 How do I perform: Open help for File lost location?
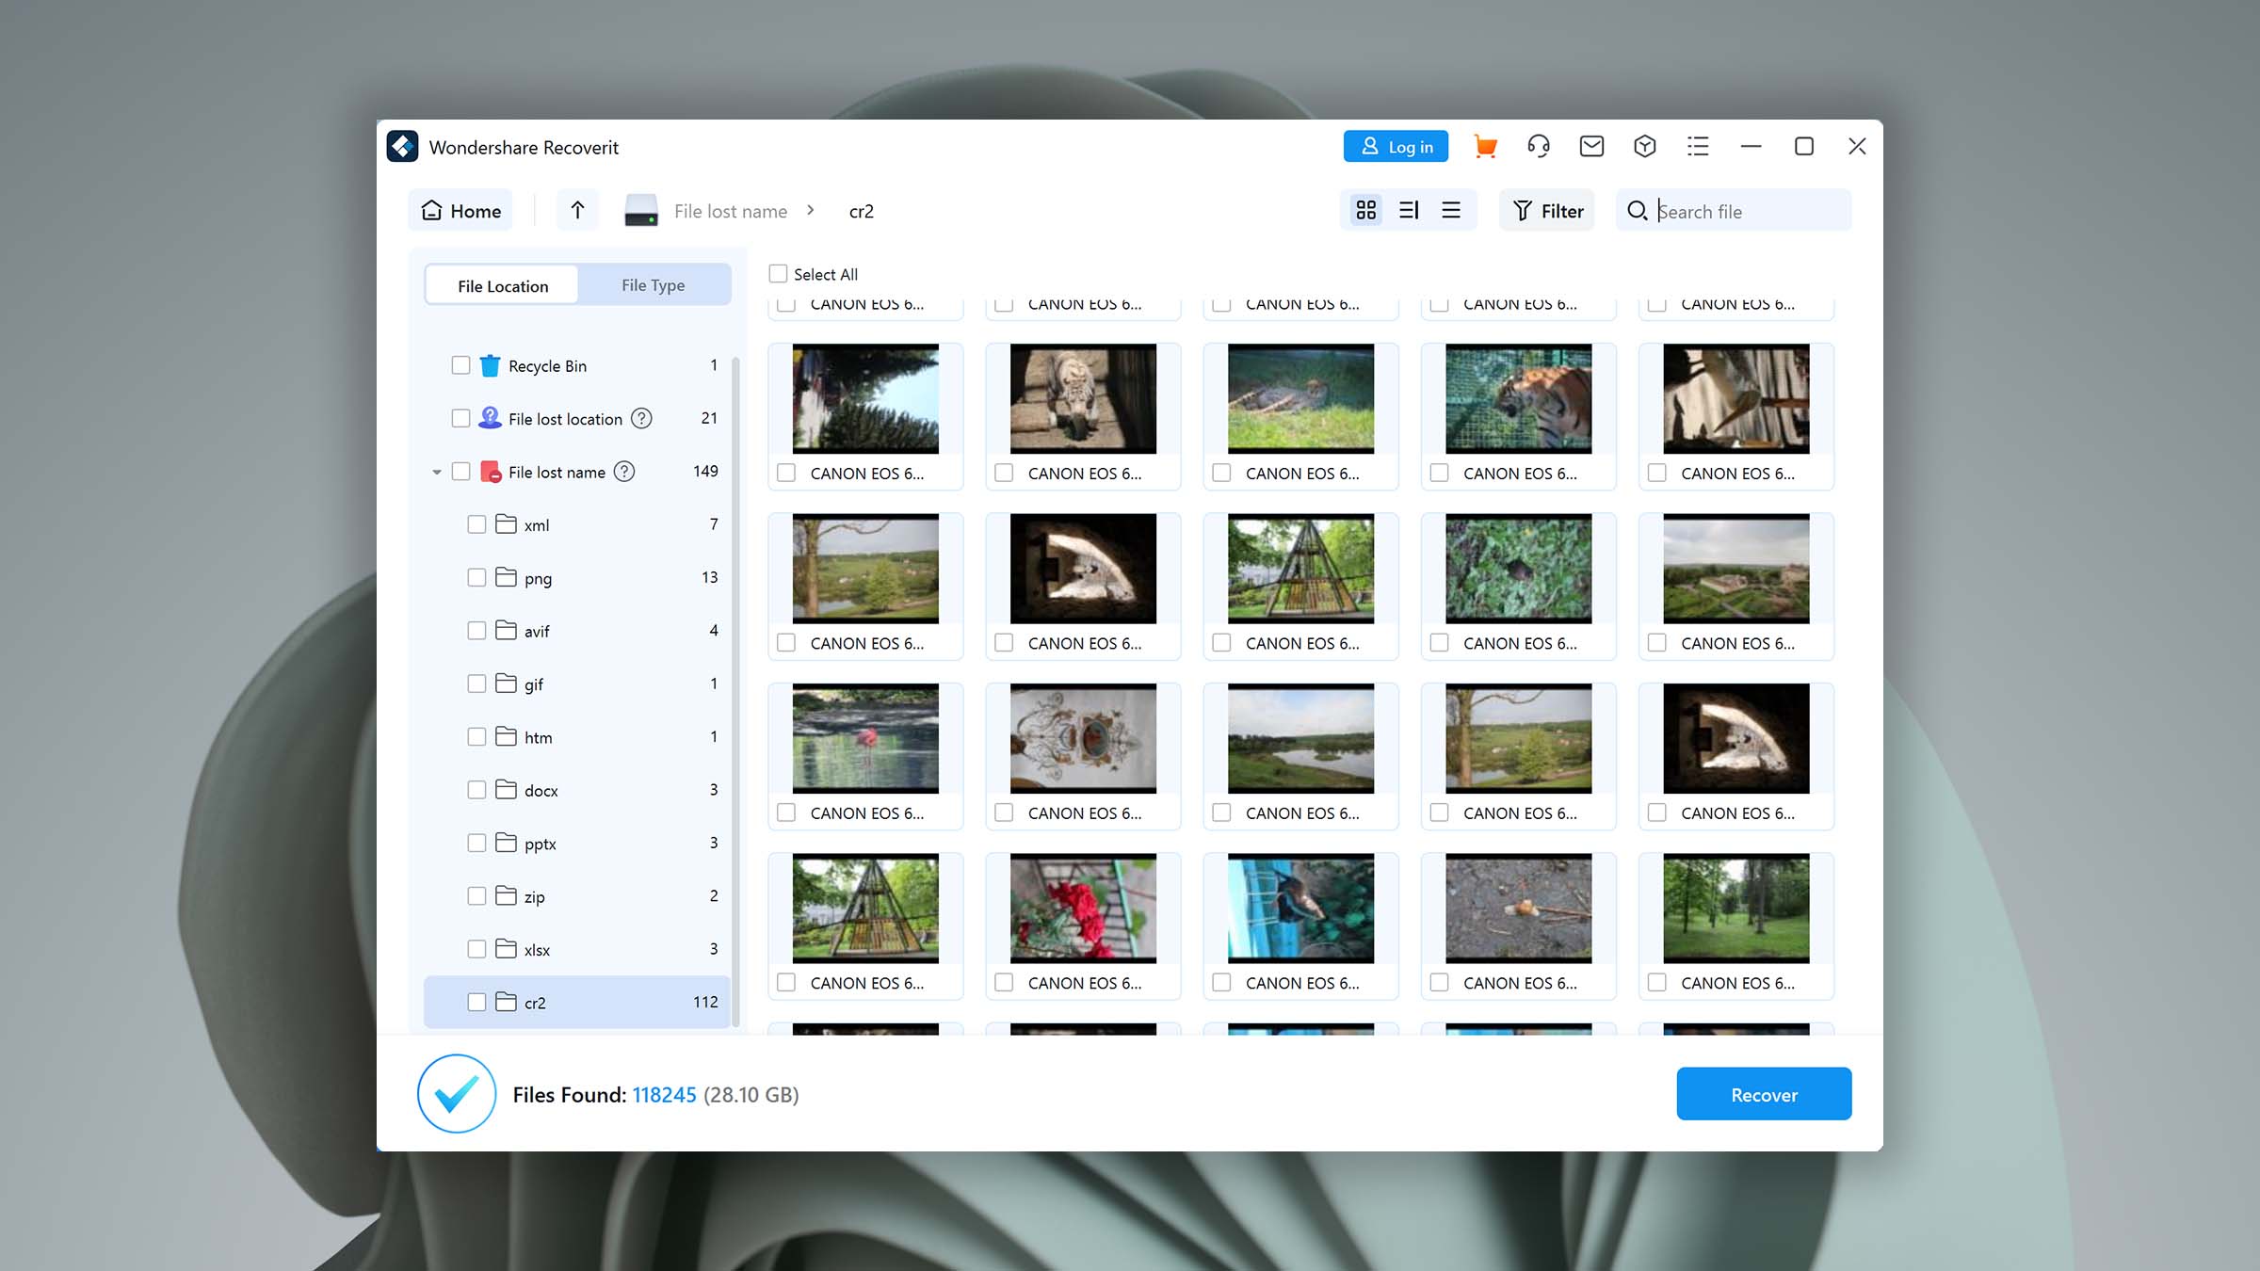[x=641, y=418]
